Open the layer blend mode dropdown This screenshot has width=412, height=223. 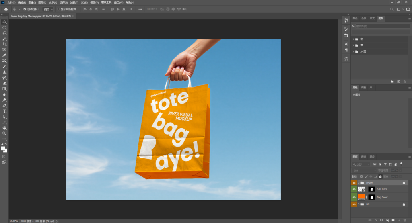point(364,170)
